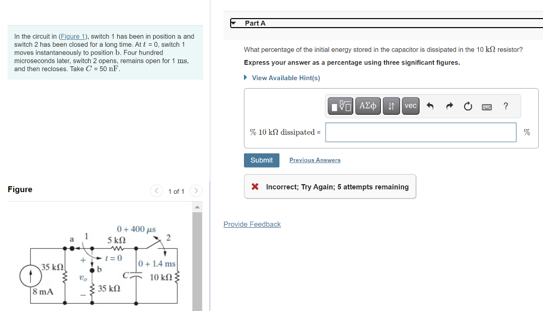Reset the answer with the circular arrow icon
The height and width of the screenshot is (311, 543).
tap(467, 106)
